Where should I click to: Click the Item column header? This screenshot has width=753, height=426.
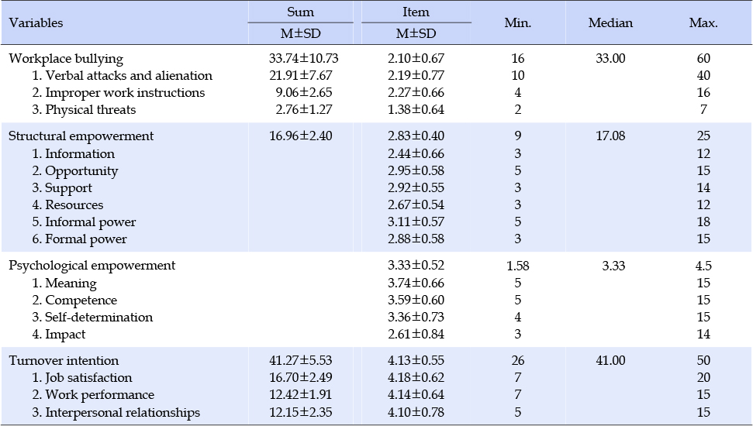tap(416, 12)
